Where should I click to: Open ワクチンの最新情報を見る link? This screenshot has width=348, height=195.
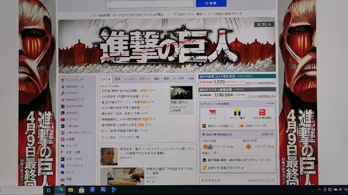pyautogui.click(x=261, y=96)
